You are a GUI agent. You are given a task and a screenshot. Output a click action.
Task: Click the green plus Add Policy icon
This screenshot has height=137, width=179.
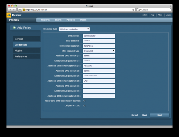(x=14, y=28)
